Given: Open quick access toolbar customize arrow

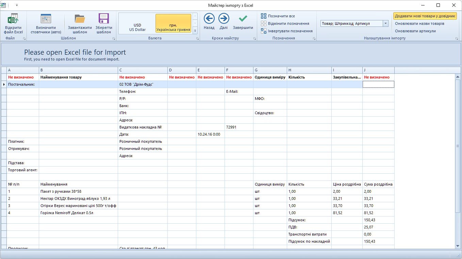Looking at the screenshot, I should pyautogui.click(x=17, y=5).
